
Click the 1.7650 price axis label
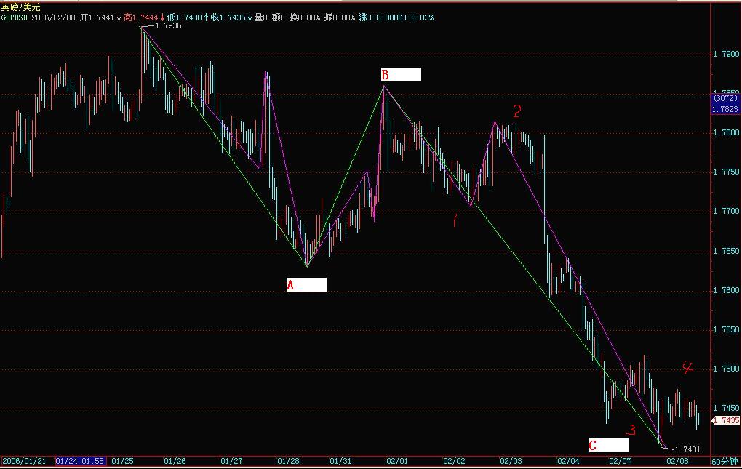click(726, 251)
